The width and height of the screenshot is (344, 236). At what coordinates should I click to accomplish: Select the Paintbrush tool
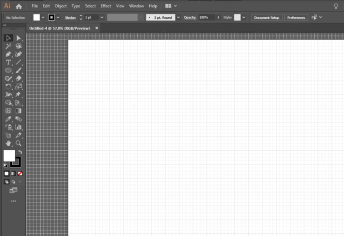click(19, 70)
